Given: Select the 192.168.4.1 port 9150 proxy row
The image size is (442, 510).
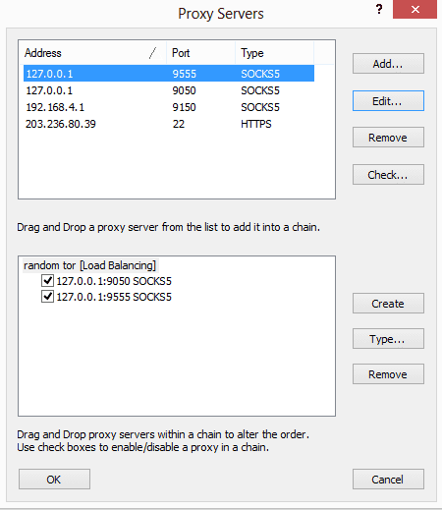Looking at the screenshot, I should tap(169, 107).
